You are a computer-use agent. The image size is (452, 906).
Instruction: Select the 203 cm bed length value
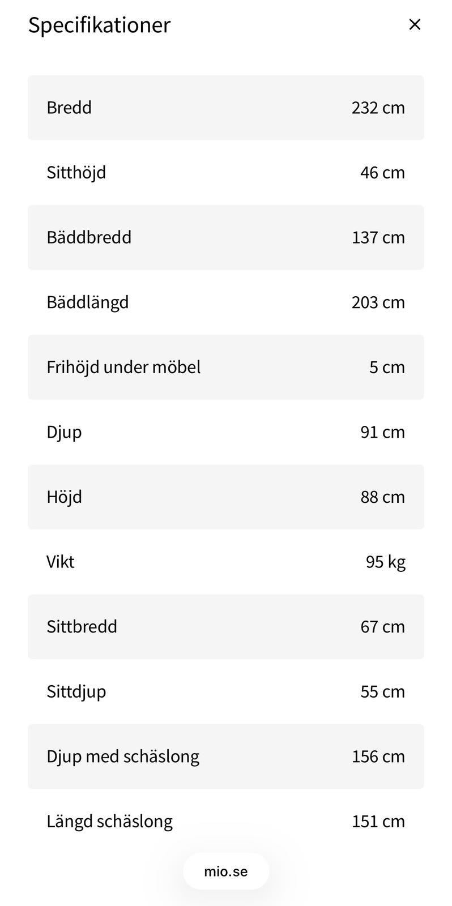pos(378,302)
